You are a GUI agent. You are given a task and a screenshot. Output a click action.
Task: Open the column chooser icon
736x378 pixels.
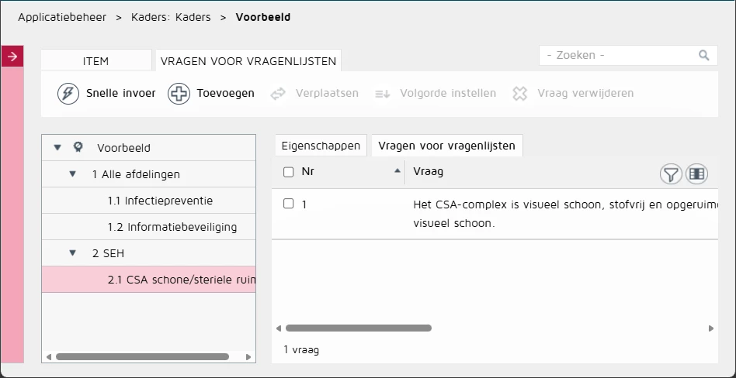[x=696, y=174]
